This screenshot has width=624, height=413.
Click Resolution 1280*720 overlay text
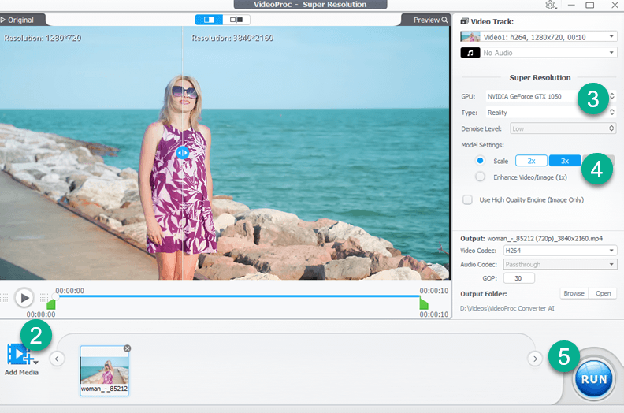click(x=43, y=39)
